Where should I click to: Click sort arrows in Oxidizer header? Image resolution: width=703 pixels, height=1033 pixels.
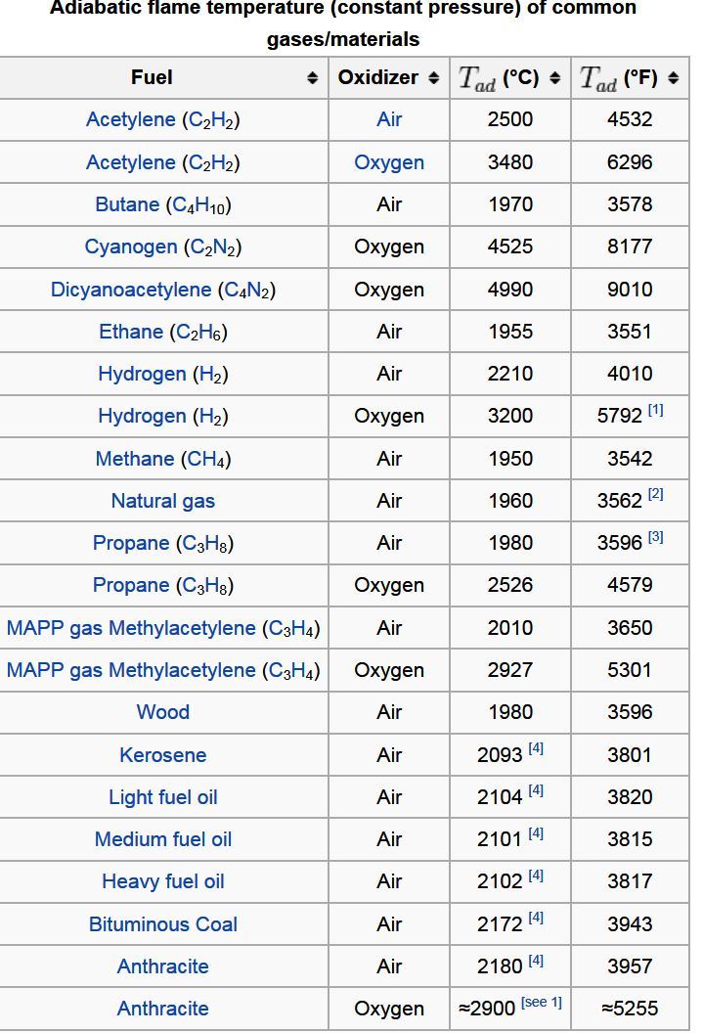[x=434, y=78]
